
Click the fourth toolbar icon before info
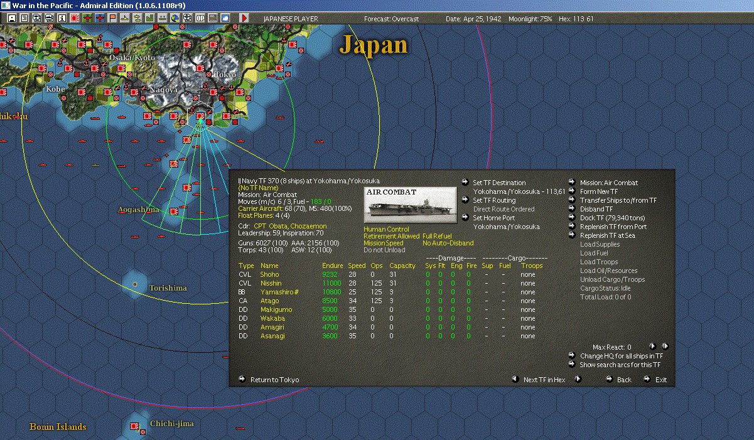click(50, 18)
